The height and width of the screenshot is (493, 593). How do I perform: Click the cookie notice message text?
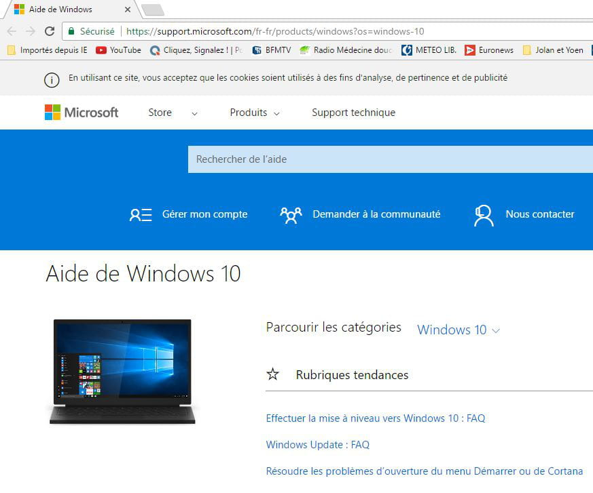coord(288,78)
